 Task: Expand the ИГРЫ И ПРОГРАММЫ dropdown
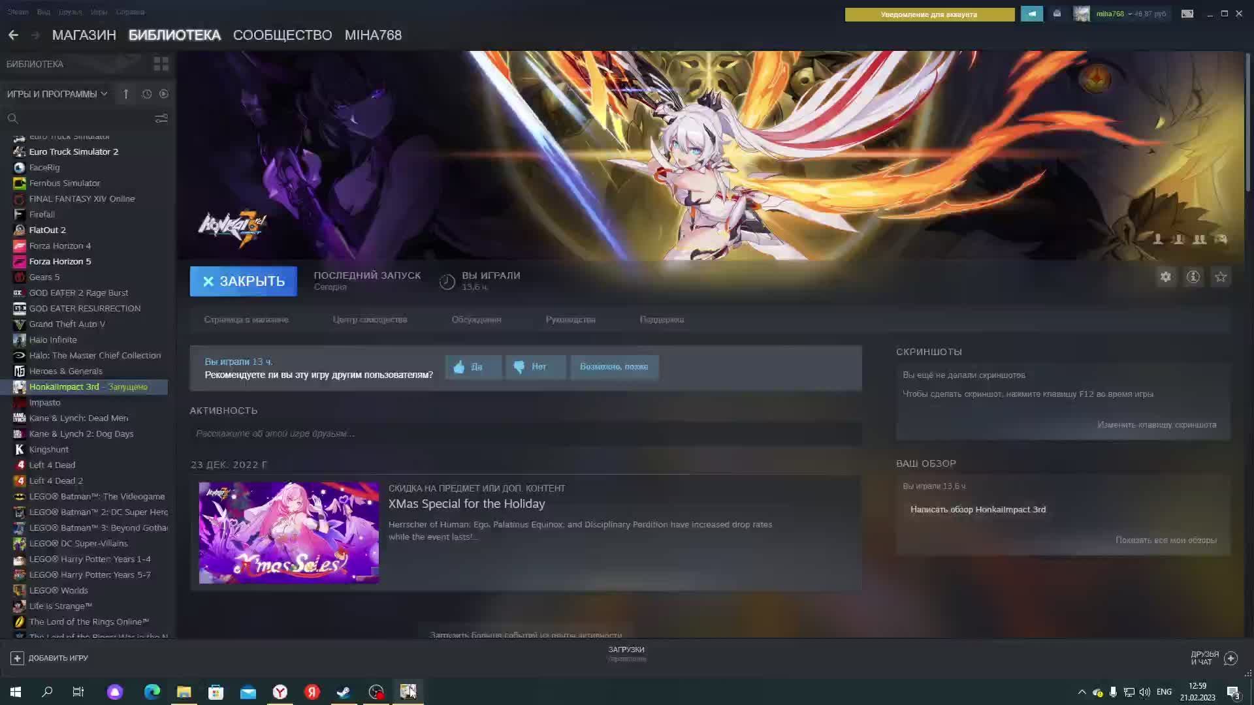pyautogui.click(x=57, y=94)
